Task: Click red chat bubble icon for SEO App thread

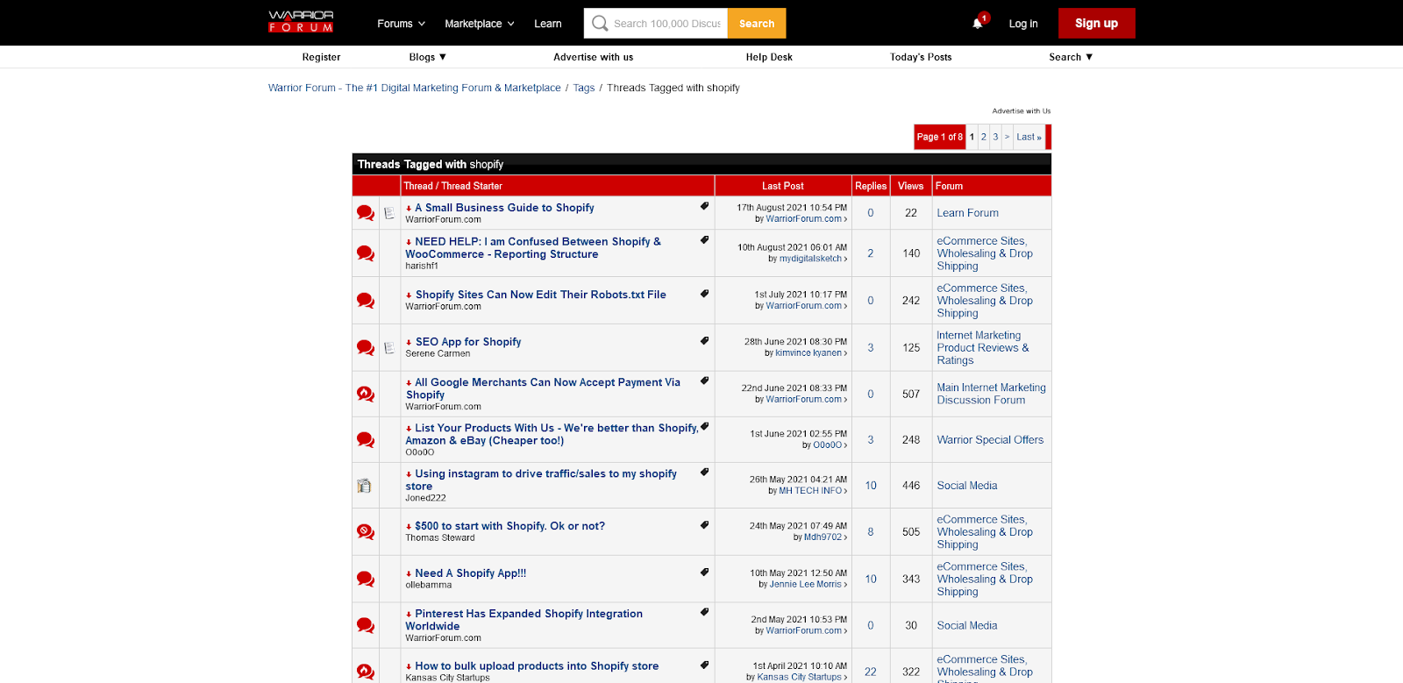Action: click(366, 348)
